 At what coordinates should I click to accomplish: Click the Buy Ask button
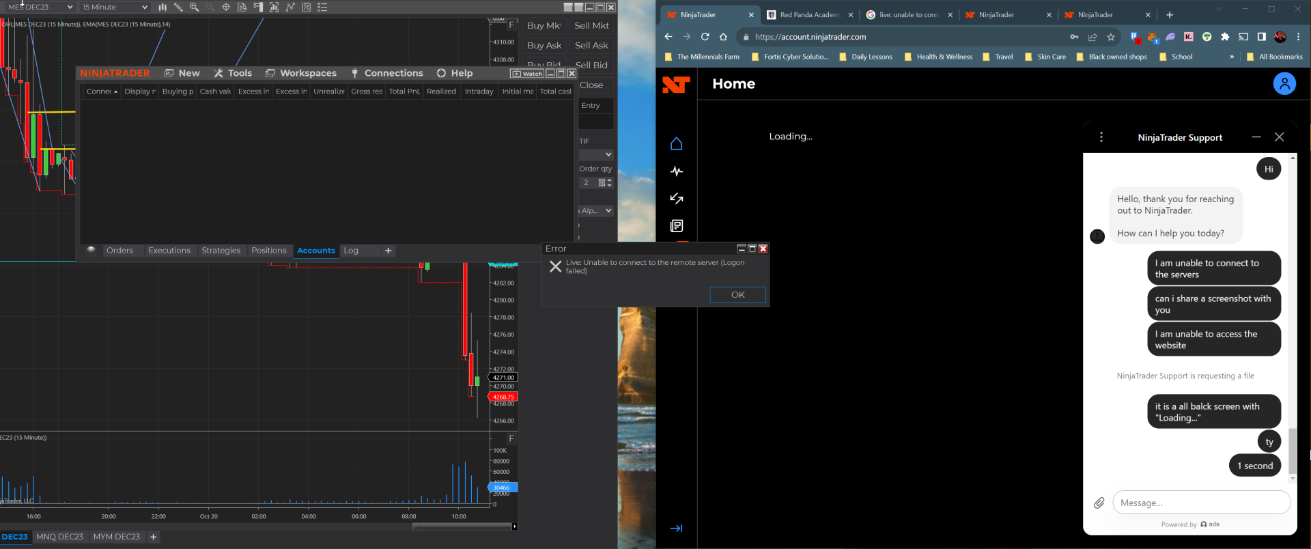(x=544, y=45)
